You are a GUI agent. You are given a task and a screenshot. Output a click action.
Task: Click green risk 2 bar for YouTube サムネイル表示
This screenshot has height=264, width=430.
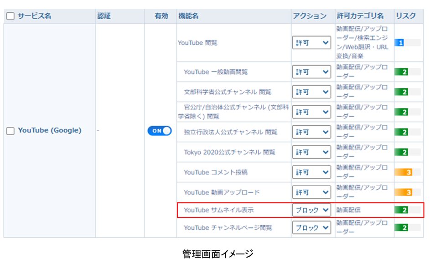(x=401, y=210)
